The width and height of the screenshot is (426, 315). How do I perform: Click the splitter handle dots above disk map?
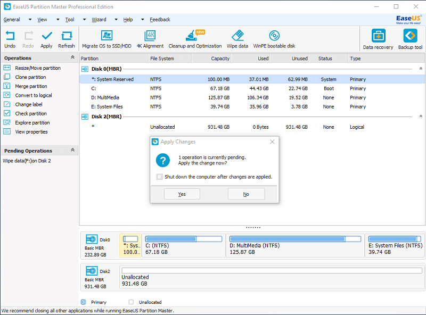[x=253, y=228]
